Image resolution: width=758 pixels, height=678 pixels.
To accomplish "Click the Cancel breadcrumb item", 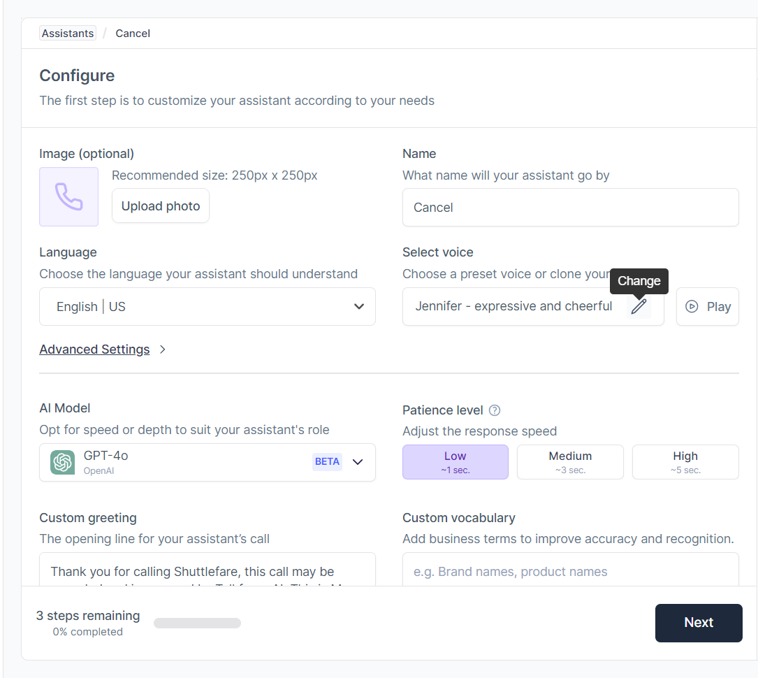I will (133, 34).
